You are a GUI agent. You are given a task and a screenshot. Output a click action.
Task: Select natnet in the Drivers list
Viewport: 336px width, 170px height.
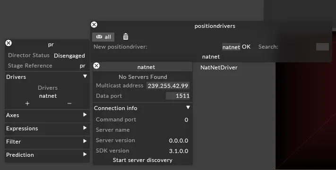click(48, 96)
